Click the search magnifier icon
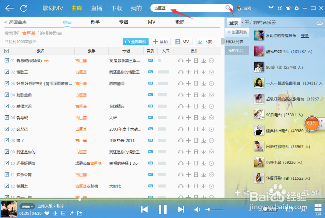 [228, 8]
